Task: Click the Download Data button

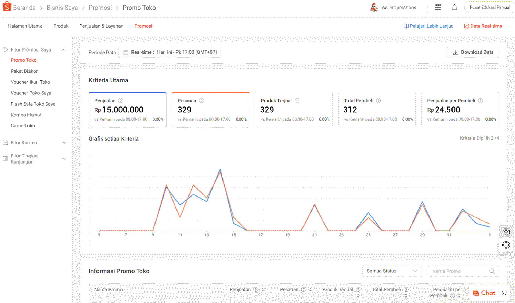Action: pos(473,52)
